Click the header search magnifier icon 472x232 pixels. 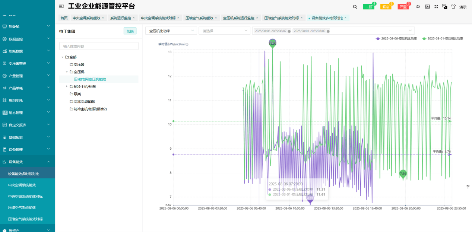355,7
